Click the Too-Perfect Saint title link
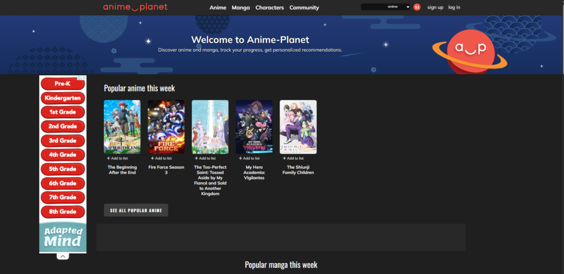This screenshot has height=274, width=564. 210,181
